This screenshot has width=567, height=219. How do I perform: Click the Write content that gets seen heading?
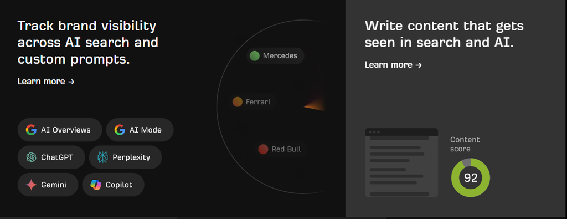tap(444, 34)
